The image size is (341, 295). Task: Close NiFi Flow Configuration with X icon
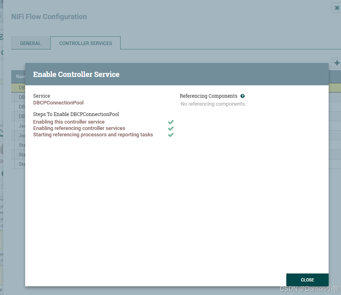(337, 8)
